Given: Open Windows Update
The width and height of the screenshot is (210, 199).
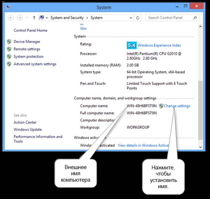Looking at the screenshot, I should (28, 130).
